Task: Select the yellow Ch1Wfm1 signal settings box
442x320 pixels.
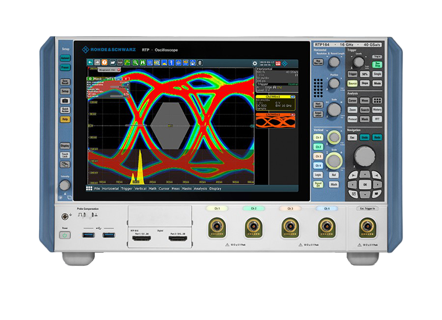Action: pos(276,102)
